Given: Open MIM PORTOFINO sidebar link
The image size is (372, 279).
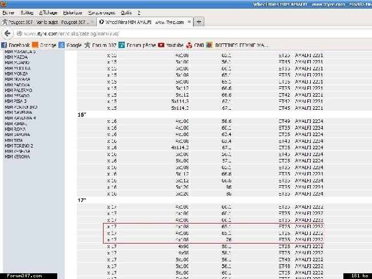Looking at the screenshot, I should point(21,107).
